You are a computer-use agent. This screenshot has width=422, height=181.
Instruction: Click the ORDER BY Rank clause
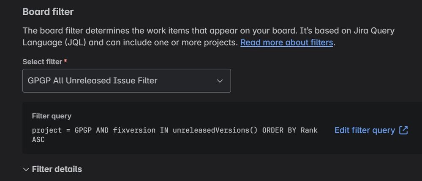pos(290,130)
